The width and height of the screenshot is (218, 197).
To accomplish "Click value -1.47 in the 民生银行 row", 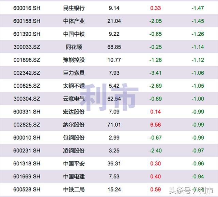I will (x=198, y=8).
